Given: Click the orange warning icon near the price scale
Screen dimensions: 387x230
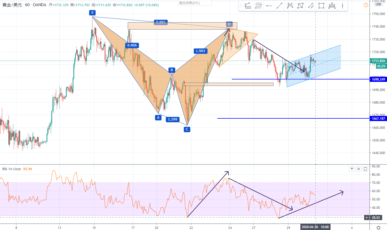Looking at the screenshot, I should (366, 5).
